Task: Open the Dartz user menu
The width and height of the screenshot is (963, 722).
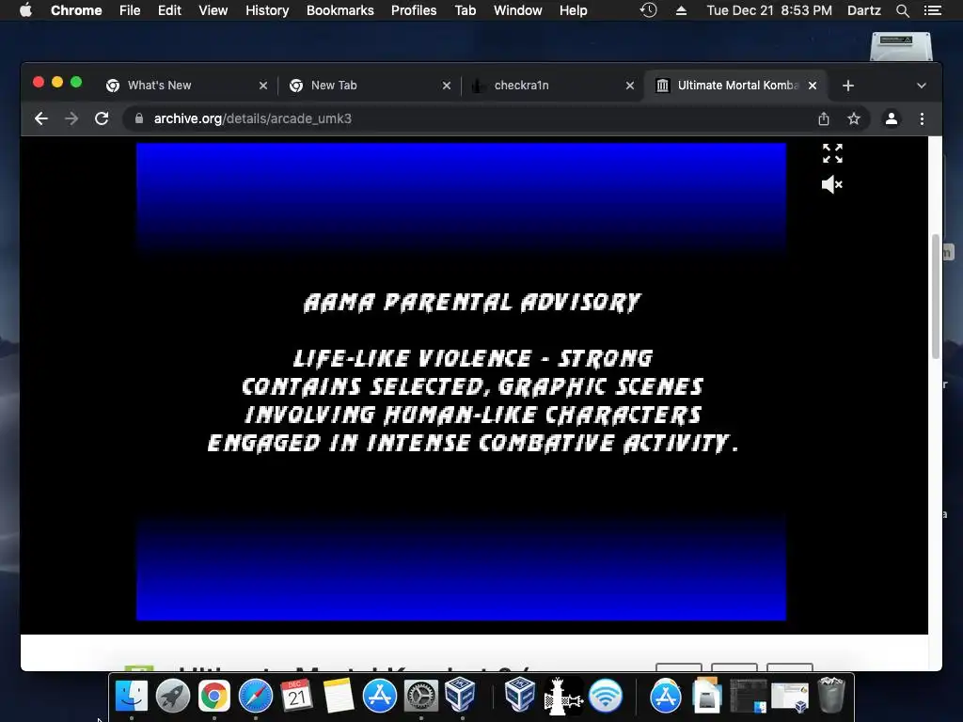Action: (863, 10)
